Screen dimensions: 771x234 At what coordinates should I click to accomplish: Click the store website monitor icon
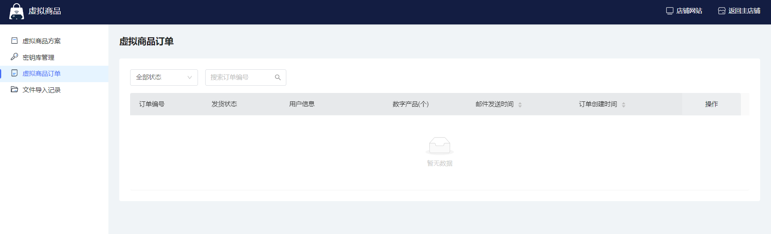[669, 11]
